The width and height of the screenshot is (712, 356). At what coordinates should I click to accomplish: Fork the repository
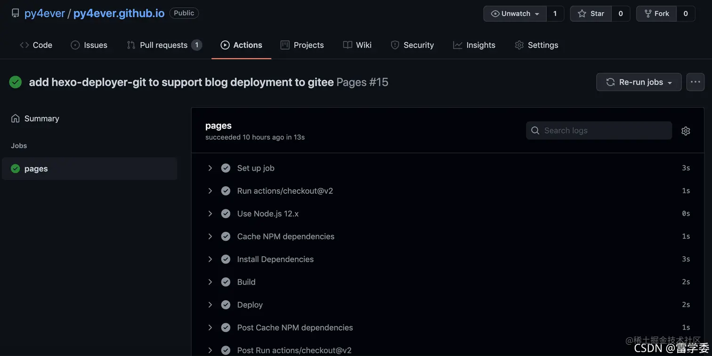click(x=656, y=14)
